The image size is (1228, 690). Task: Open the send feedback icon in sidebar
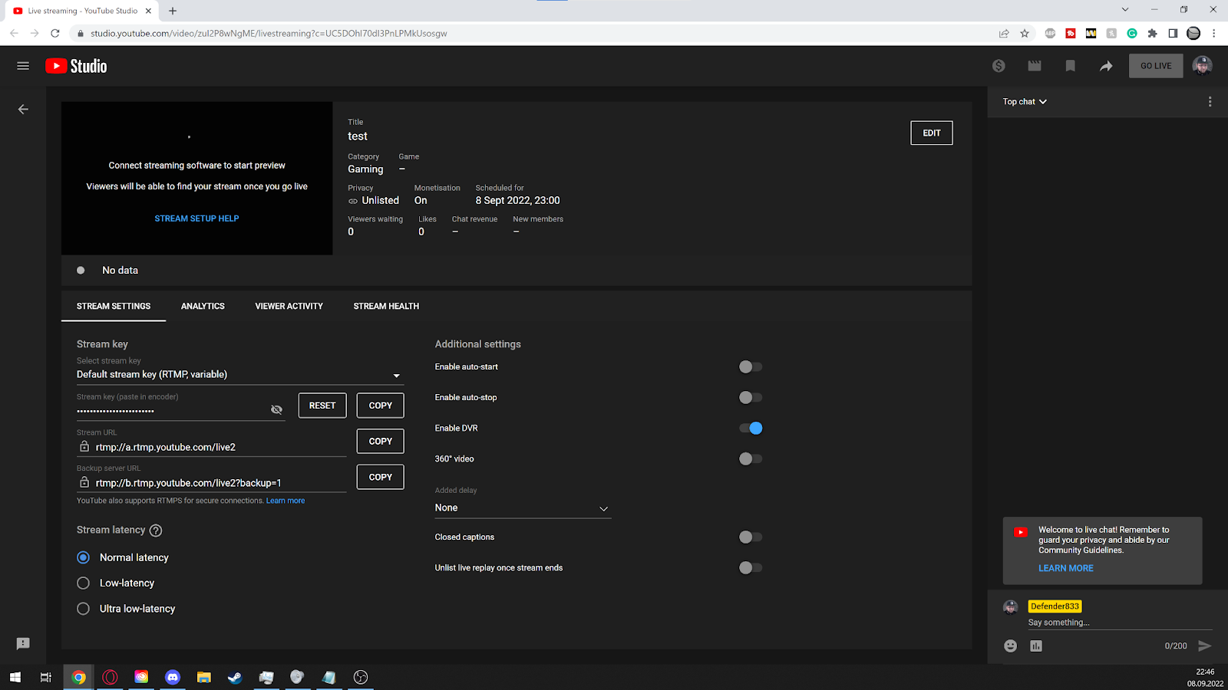click(23, 644)
